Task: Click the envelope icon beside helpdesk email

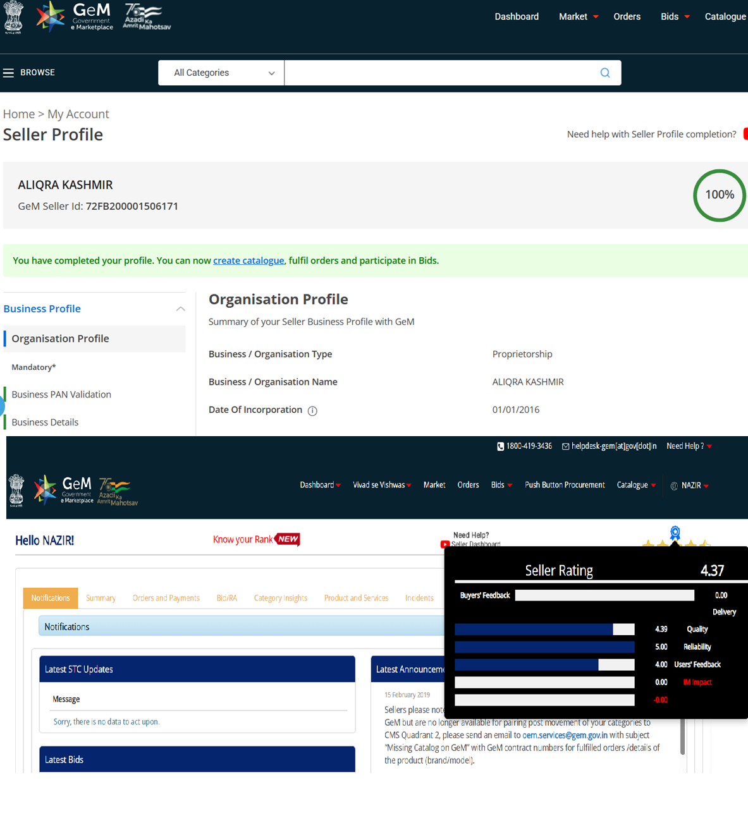Action: click(566, 446)
